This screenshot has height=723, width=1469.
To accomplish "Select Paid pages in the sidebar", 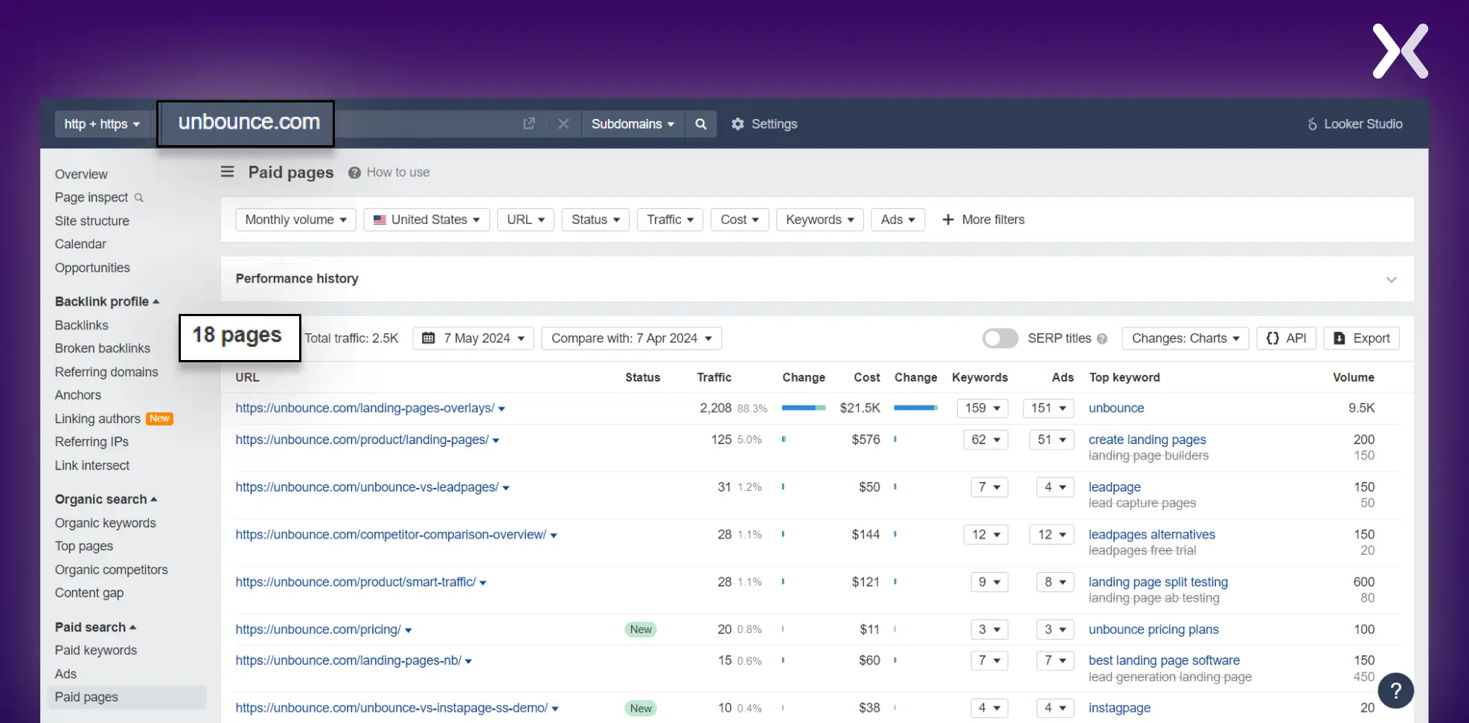I will tap(127, 697).
